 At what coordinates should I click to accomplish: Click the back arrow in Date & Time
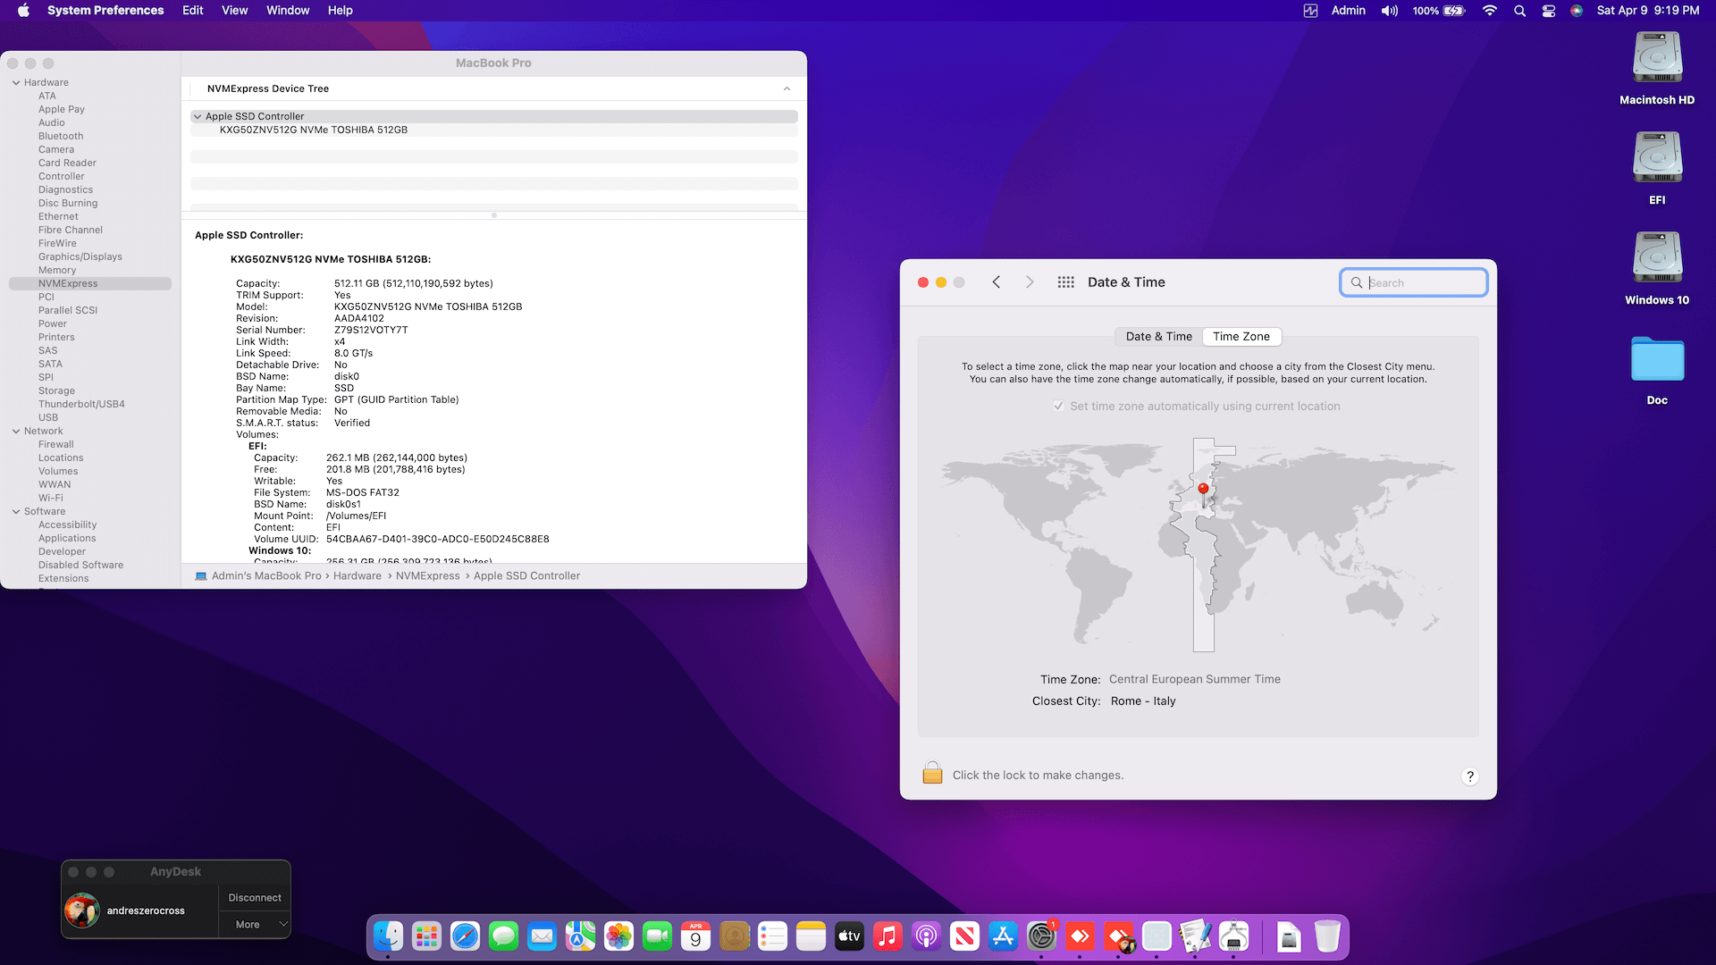(x=997, y=282)
